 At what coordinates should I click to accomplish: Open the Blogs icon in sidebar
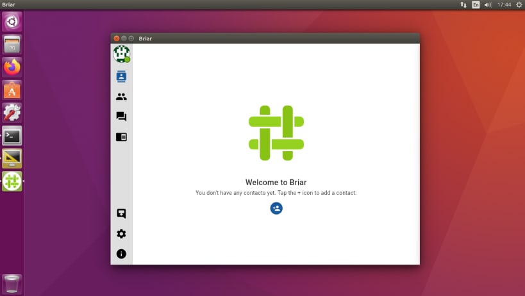click(x=121, y=137)
